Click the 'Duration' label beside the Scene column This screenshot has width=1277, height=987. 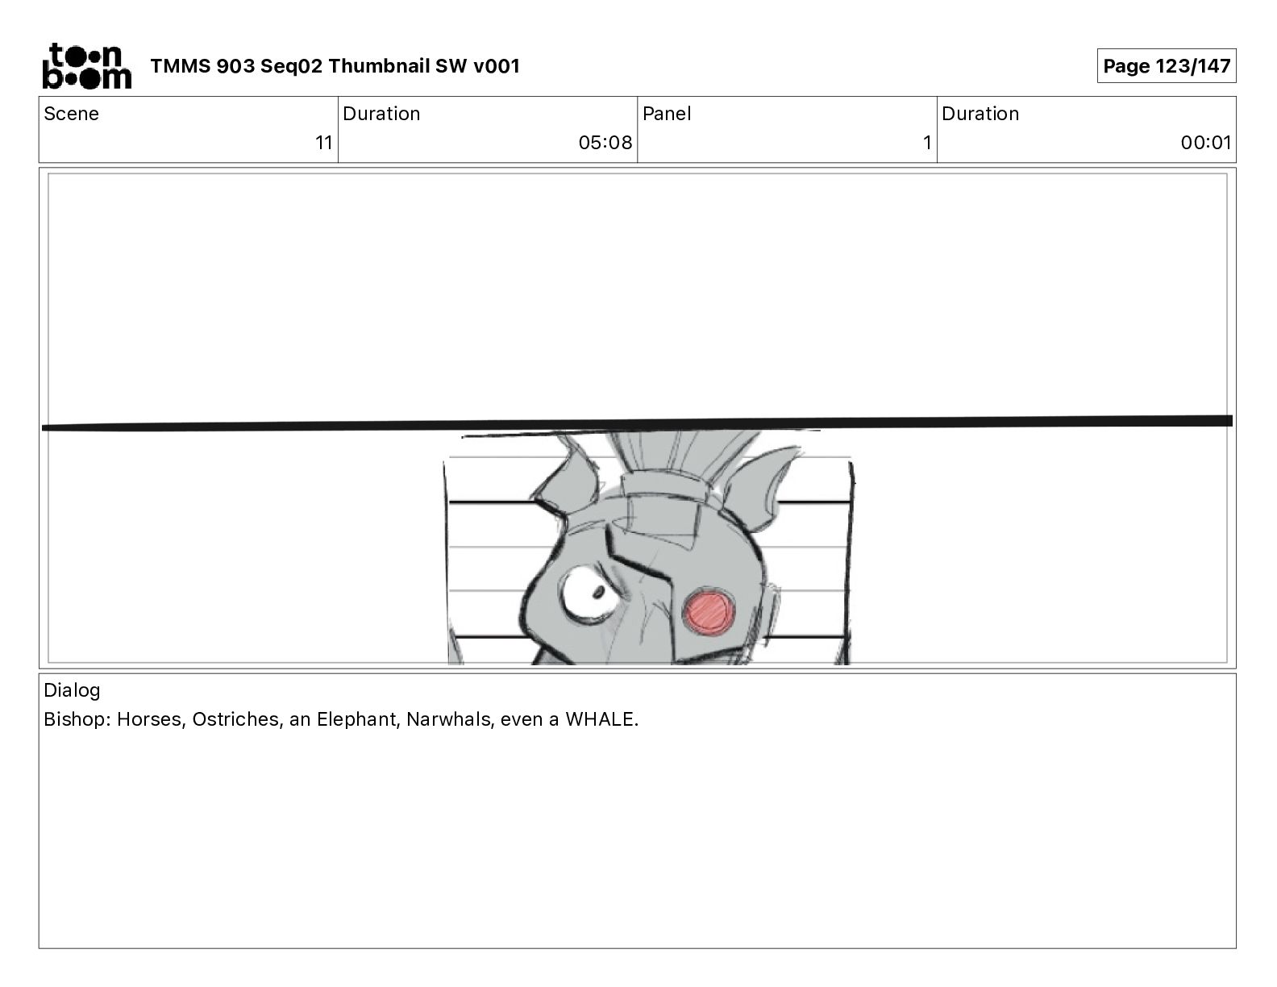pyautogui.click(x=381, y=114)
